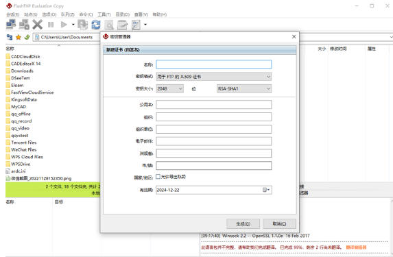393x257 pixels.
Task: Open the 会话(E) menu
Action: pos(12,14)
